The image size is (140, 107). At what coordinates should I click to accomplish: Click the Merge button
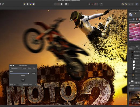coord(24,68)
